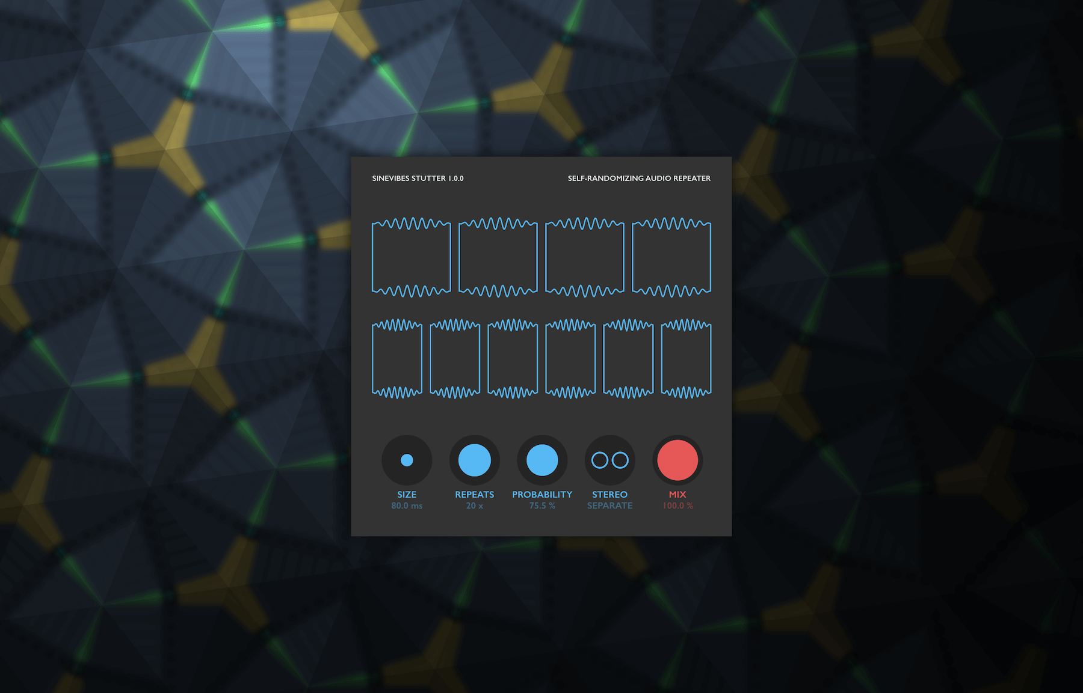Toggle the Stereo Separate mode control

click(x=610, y=460)
